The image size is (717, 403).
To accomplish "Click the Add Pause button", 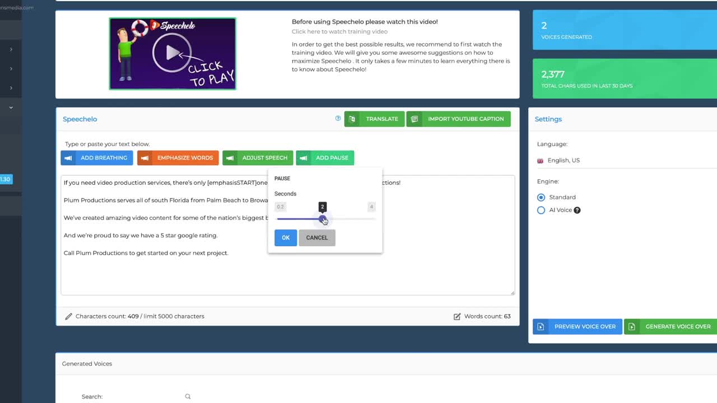I will 325,158.
